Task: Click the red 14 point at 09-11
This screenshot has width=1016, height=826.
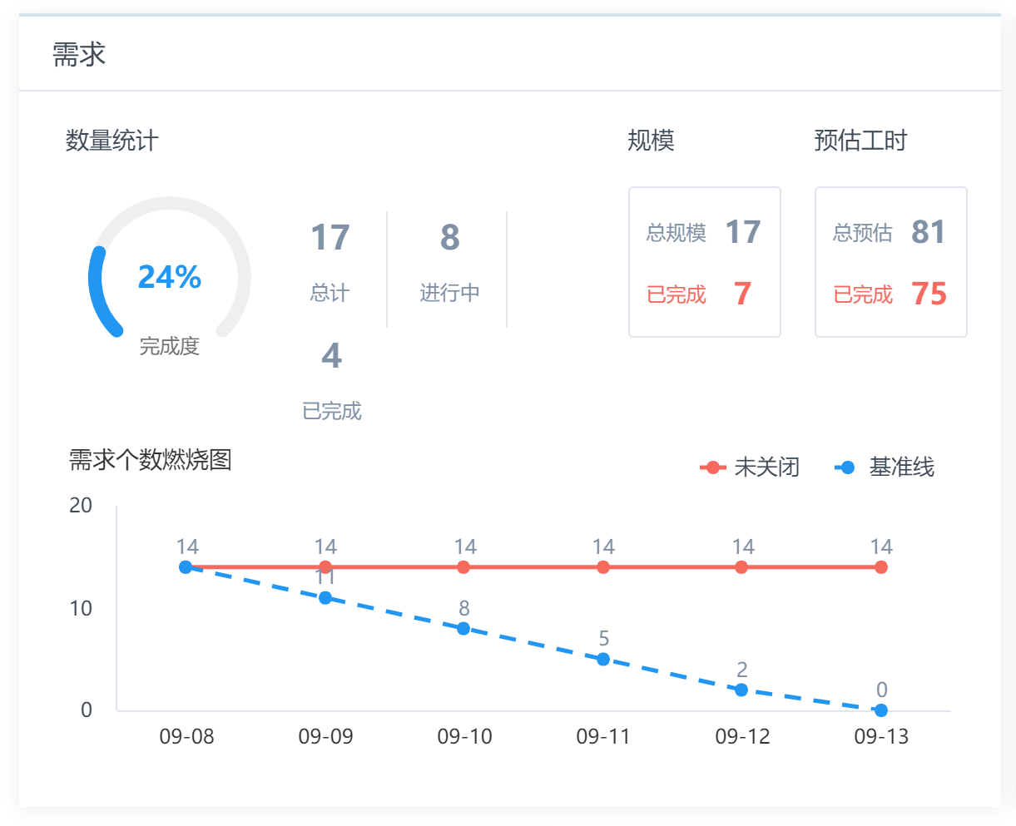Action: (x=603, y=567)
